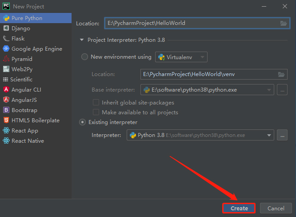The width and height of the screenshot is (296, 217).
Task: Choose Angular CLI project type
Action: pyautogui.click(x=36, y=89)
